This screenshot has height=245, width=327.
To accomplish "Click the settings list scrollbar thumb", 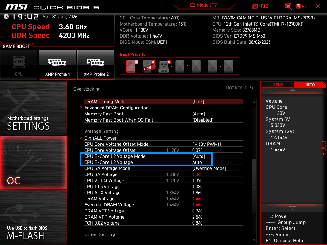I will [x=254, y=186].
